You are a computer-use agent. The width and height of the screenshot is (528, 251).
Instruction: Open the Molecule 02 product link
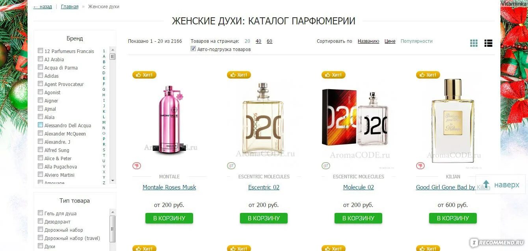[359, 187]
